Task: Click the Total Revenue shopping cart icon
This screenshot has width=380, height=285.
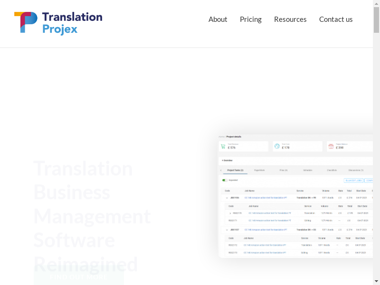Action: (223, 146)
